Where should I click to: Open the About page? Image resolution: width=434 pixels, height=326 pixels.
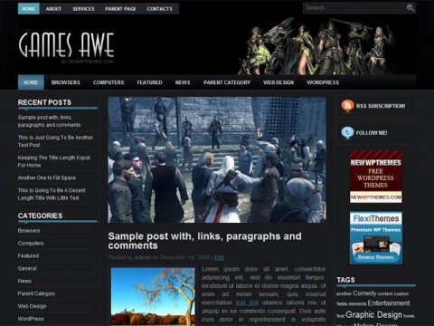[53, 9]
